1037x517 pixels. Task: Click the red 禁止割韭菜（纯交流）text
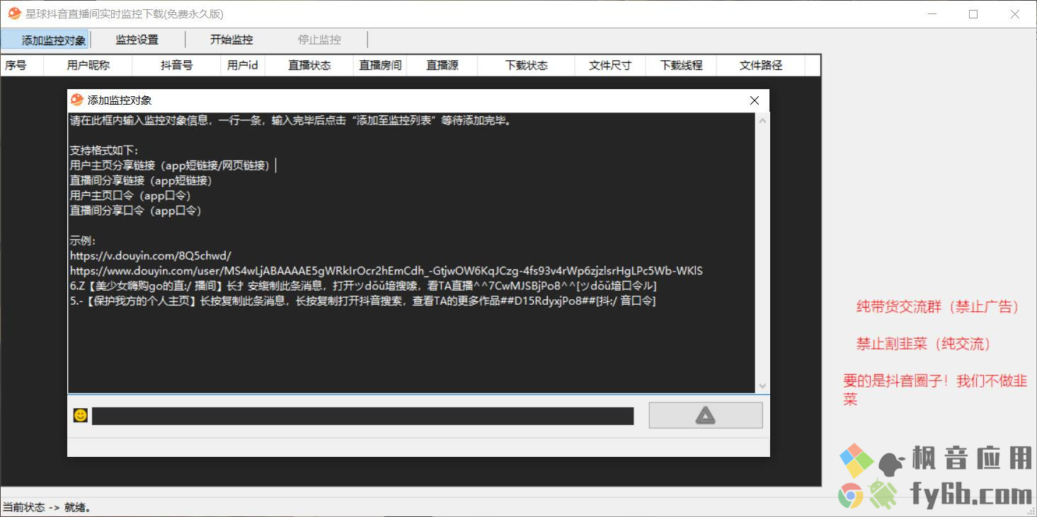click(926, 344)
